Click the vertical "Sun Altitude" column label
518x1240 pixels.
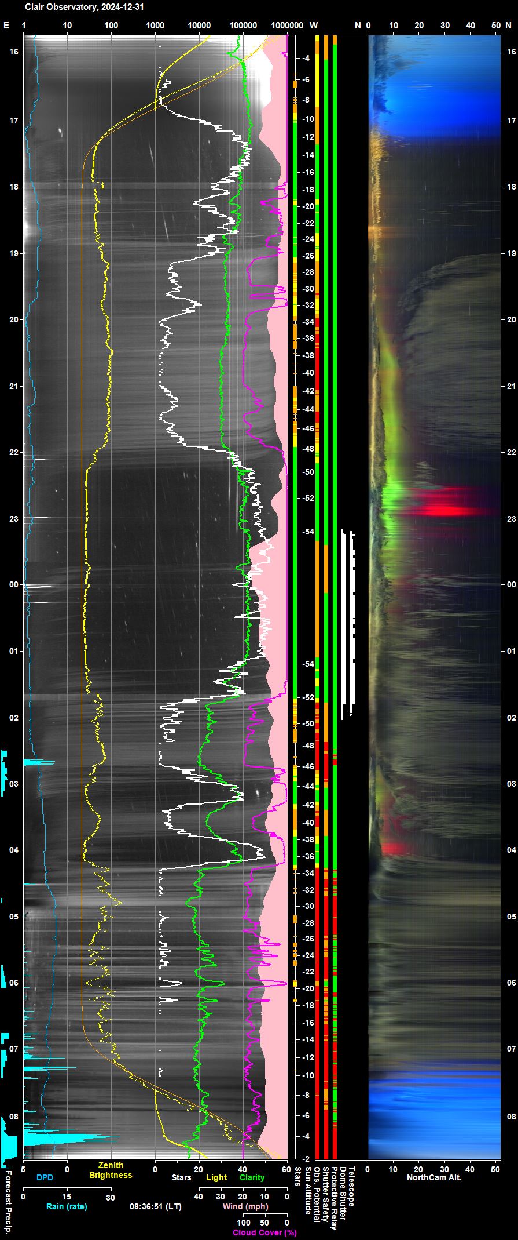coord(308,1191)
